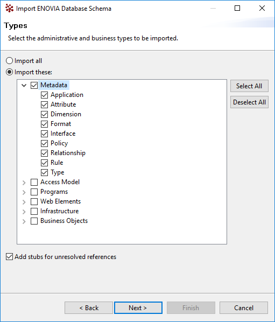The width and height of the screenshot is (275, 322).
Task: Select the Dimension tree item label
Action: coord(66,114)
